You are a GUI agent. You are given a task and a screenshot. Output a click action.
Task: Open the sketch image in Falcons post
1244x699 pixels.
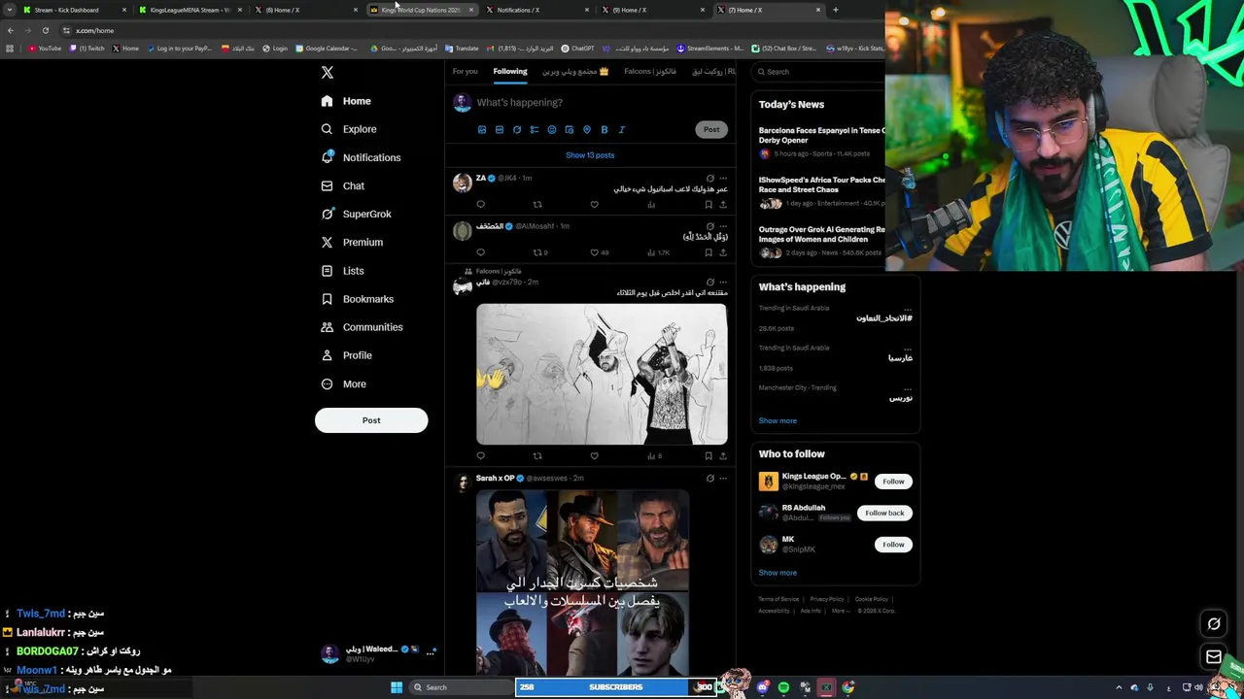[x=602, y=374]
